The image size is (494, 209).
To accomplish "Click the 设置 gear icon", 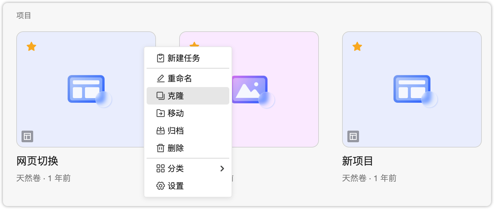I will tap(160, 186).
